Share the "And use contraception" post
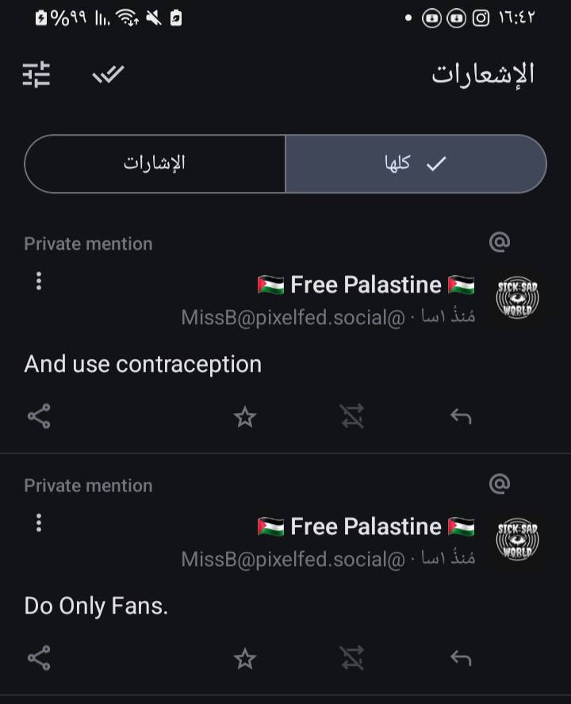Viewport: 571px width, 704px height. click(39, 416)
